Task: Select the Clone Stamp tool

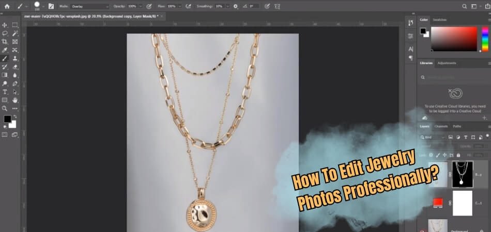Action: (14, 58)
